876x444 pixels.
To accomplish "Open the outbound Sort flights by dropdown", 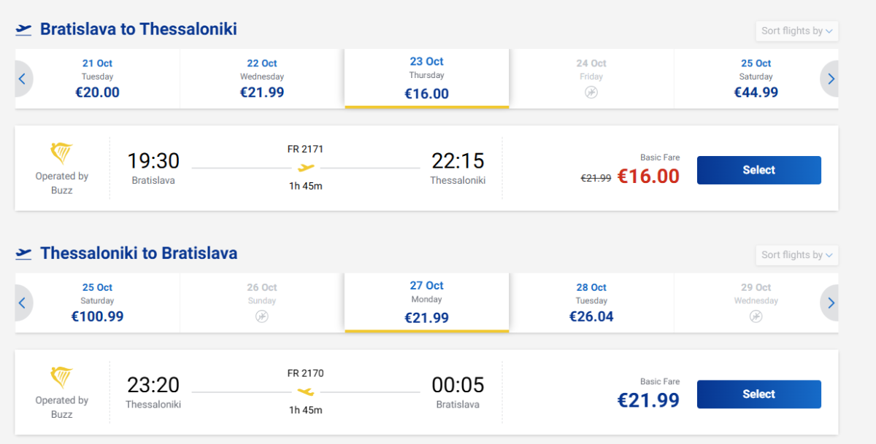I will click(x=796, y=31).
